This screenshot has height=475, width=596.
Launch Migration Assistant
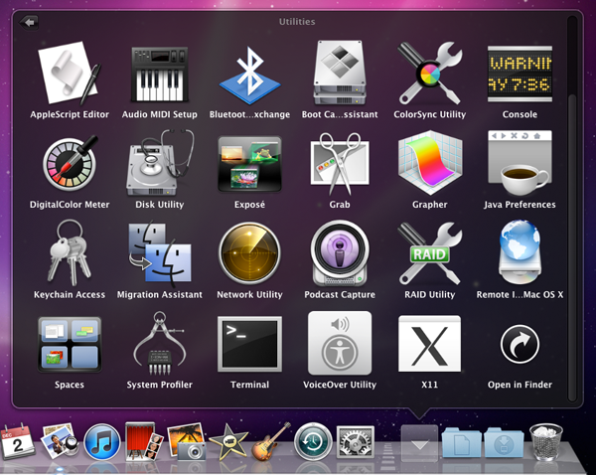[x=160, y=252]
